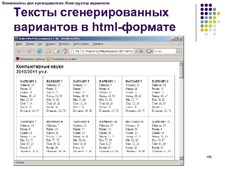This screenshot has width=225, height=169.
Task: Open the Forward button history dropdown arrow
Action: click(x=35, y=51)
